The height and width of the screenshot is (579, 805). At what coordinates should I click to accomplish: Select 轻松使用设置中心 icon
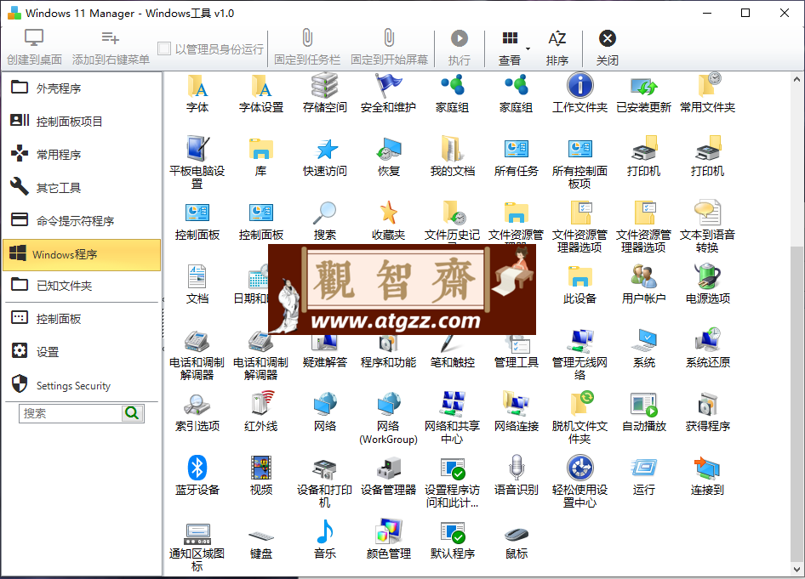(x=579, y=481)
